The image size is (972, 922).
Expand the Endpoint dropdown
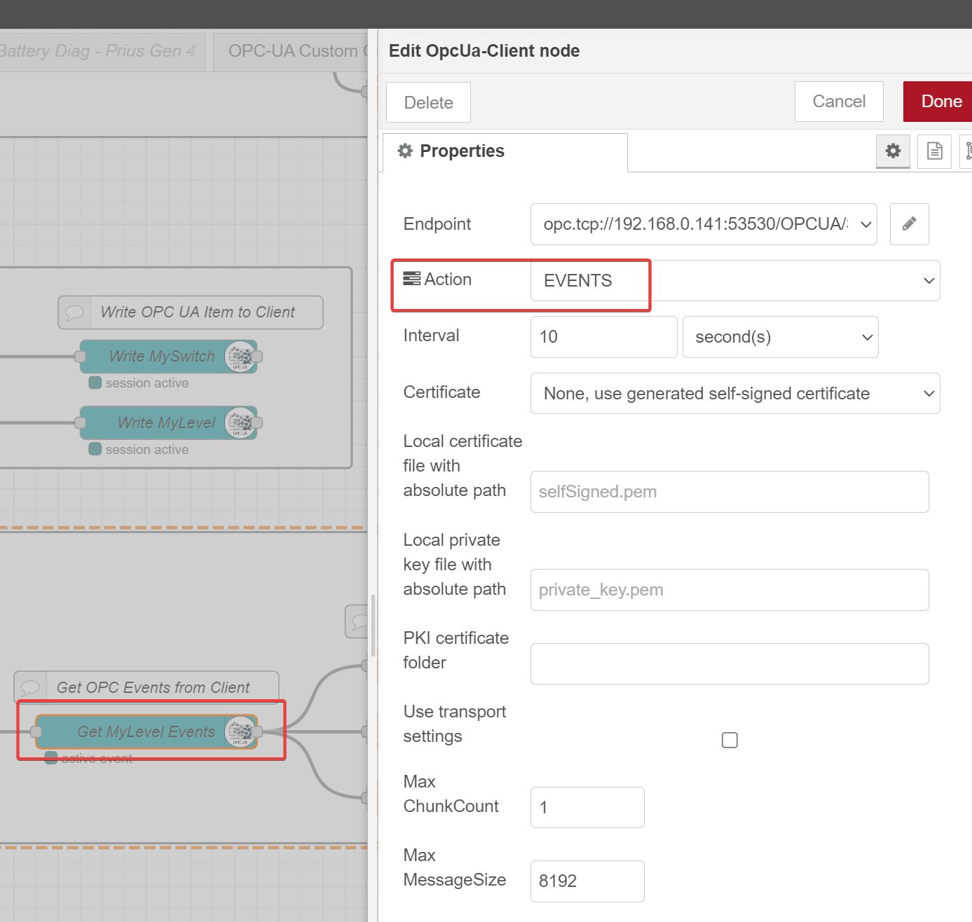click(x=703, y=224)
